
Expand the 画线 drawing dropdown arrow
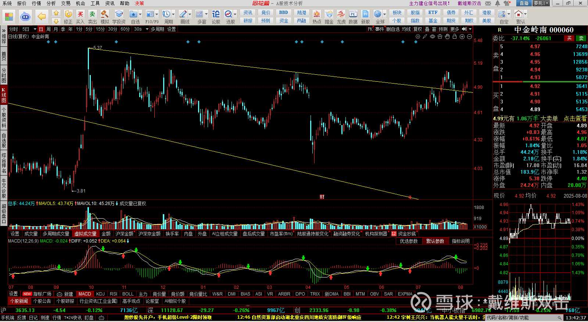pos(190,14)
